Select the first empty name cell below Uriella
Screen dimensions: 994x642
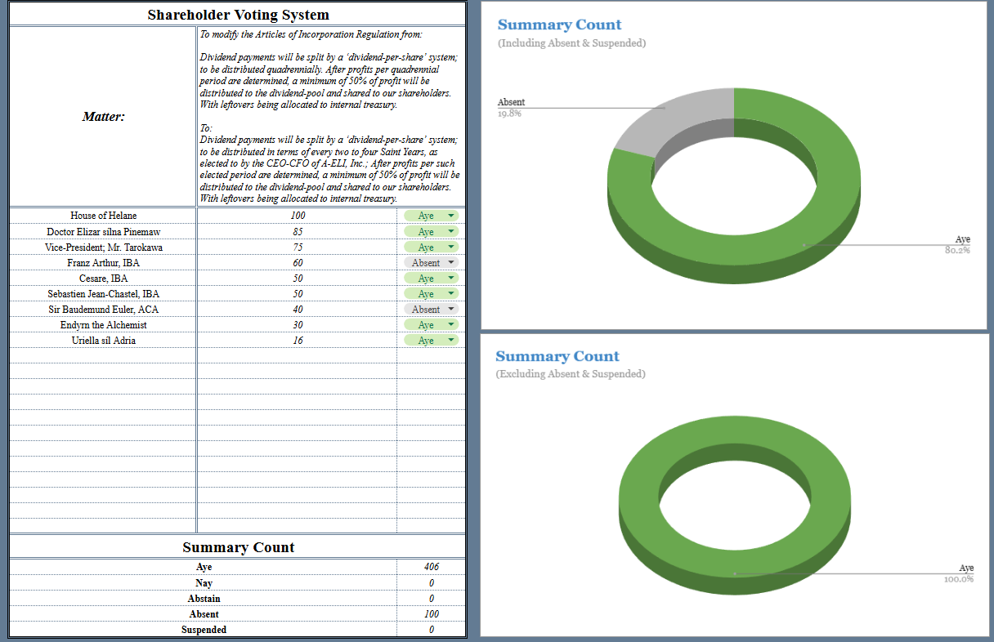click(x=103, y=355)
